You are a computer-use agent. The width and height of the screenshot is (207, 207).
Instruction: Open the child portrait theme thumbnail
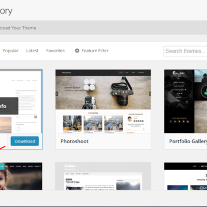(21, 177)
